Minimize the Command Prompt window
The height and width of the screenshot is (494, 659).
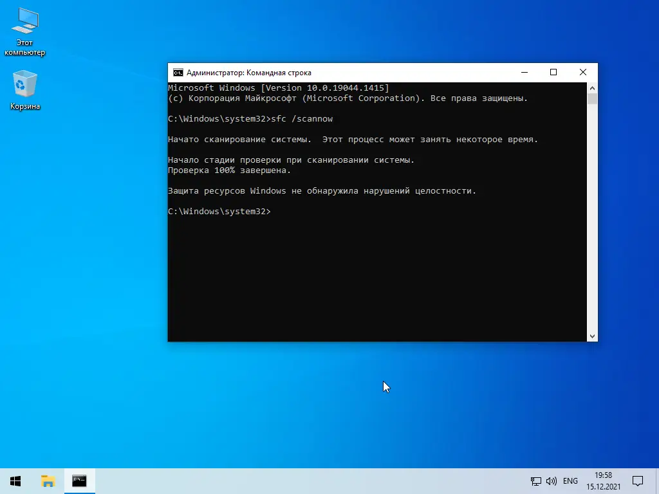click(x=524, y=72)
